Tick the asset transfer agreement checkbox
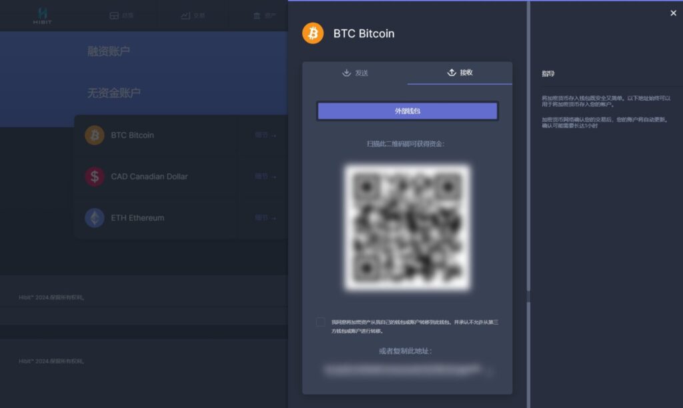This screenshot has width=683, height=408. click(x=321, y=322)
